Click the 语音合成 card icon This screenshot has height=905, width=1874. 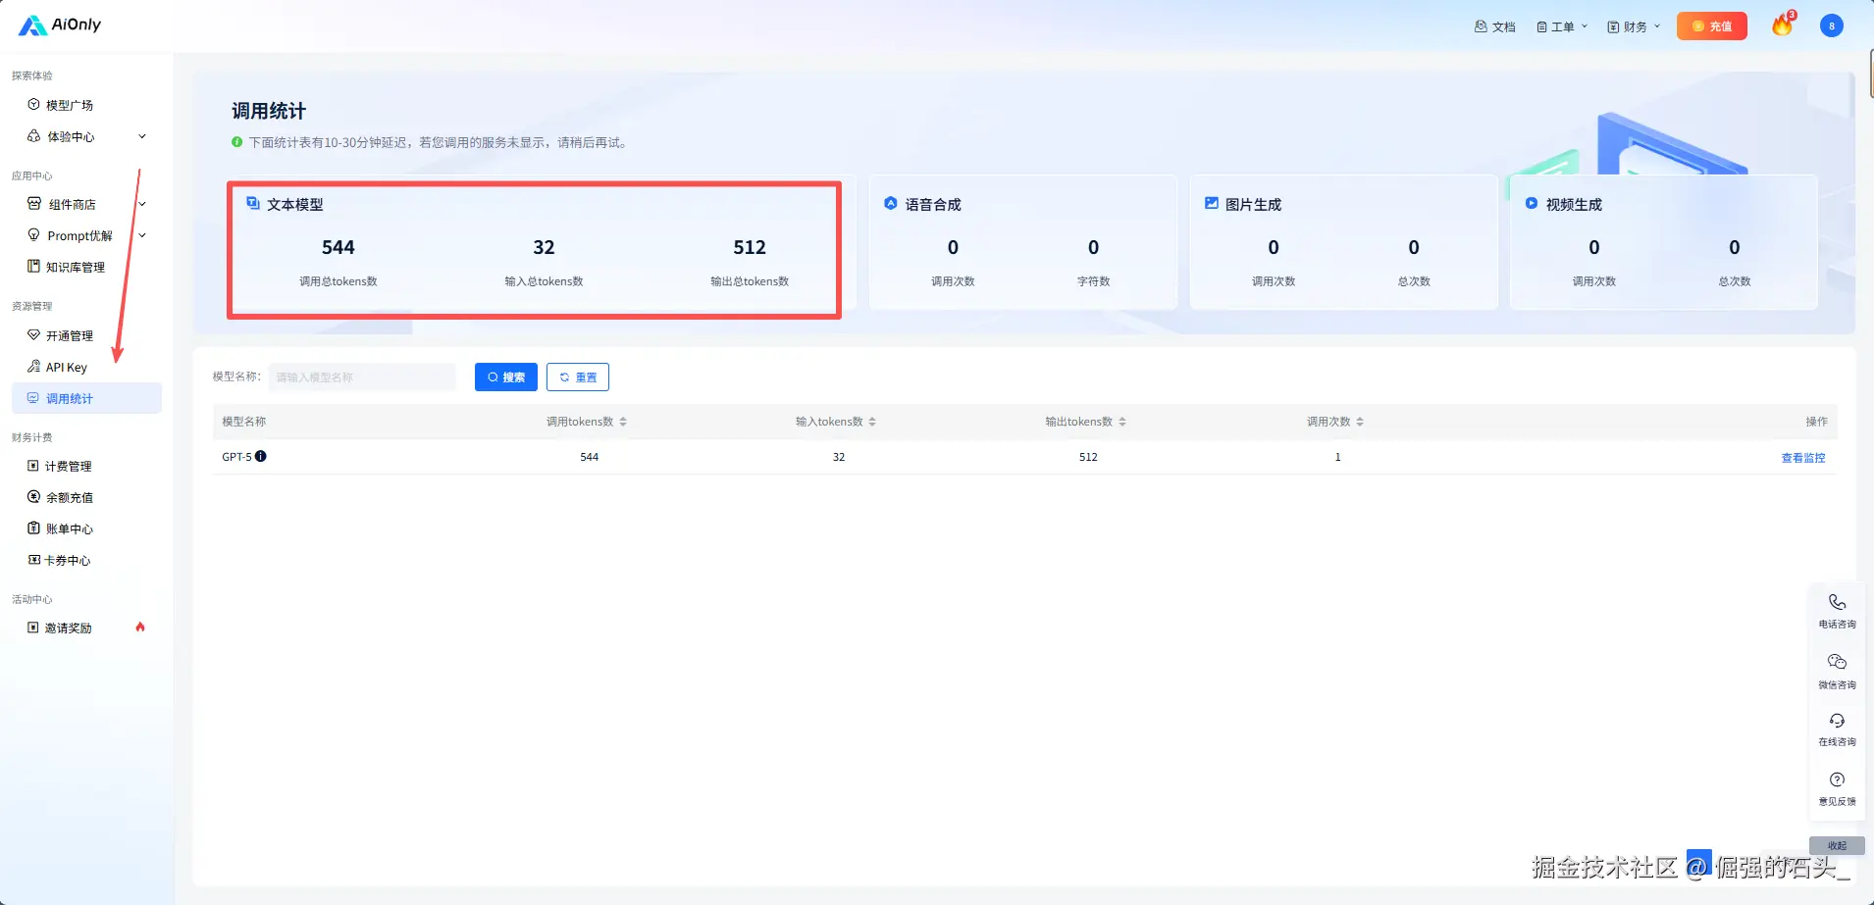[x=891, y=204]
